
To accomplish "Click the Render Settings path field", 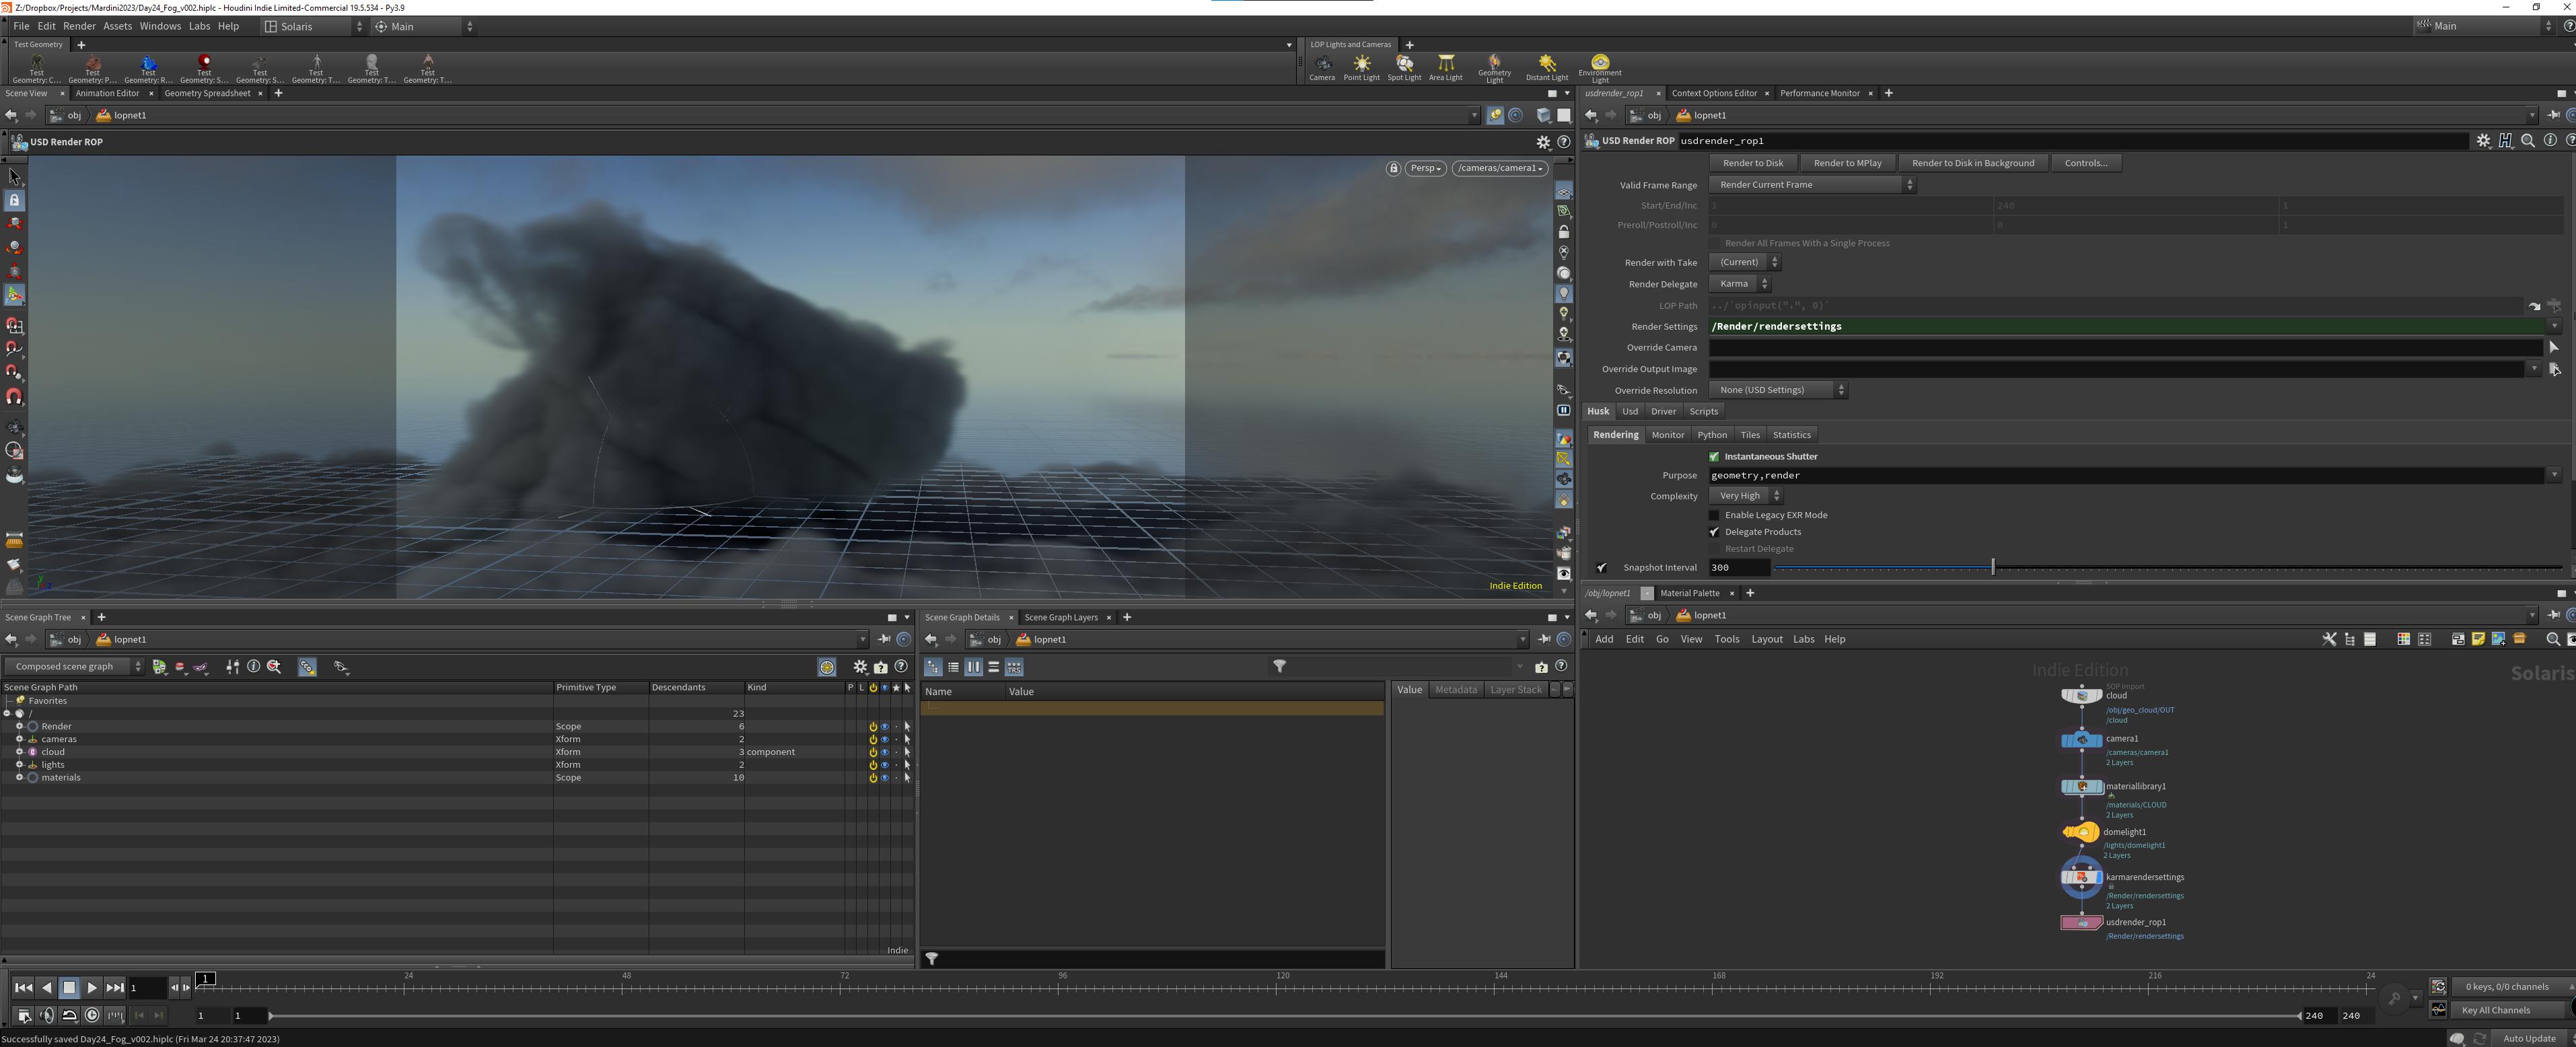I will tap(2125, 327).
